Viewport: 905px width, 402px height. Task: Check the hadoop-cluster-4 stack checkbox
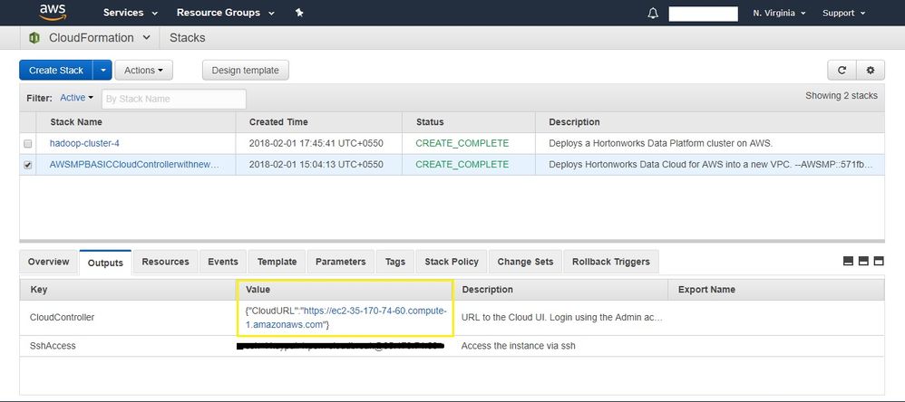[28, 143]
